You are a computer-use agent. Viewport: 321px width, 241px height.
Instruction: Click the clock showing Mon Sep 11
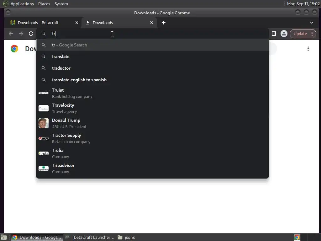303,4
